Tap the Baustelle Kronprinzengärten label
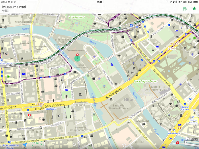 point(80,129)
